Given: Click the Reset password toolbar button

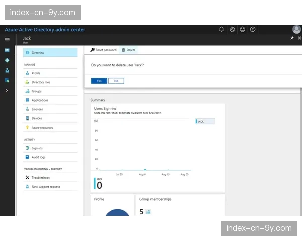Looking at the screenshot, I should click(103, 50).
